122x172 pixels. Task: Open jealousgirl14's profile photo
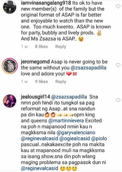click(10, 101)
